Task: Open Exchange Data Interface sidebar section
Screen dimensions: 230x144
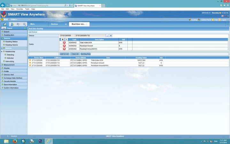Action: (x=14, y=78)
